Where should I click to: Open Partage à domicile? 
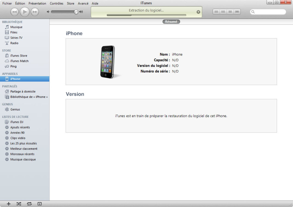[x=25, y=91]
